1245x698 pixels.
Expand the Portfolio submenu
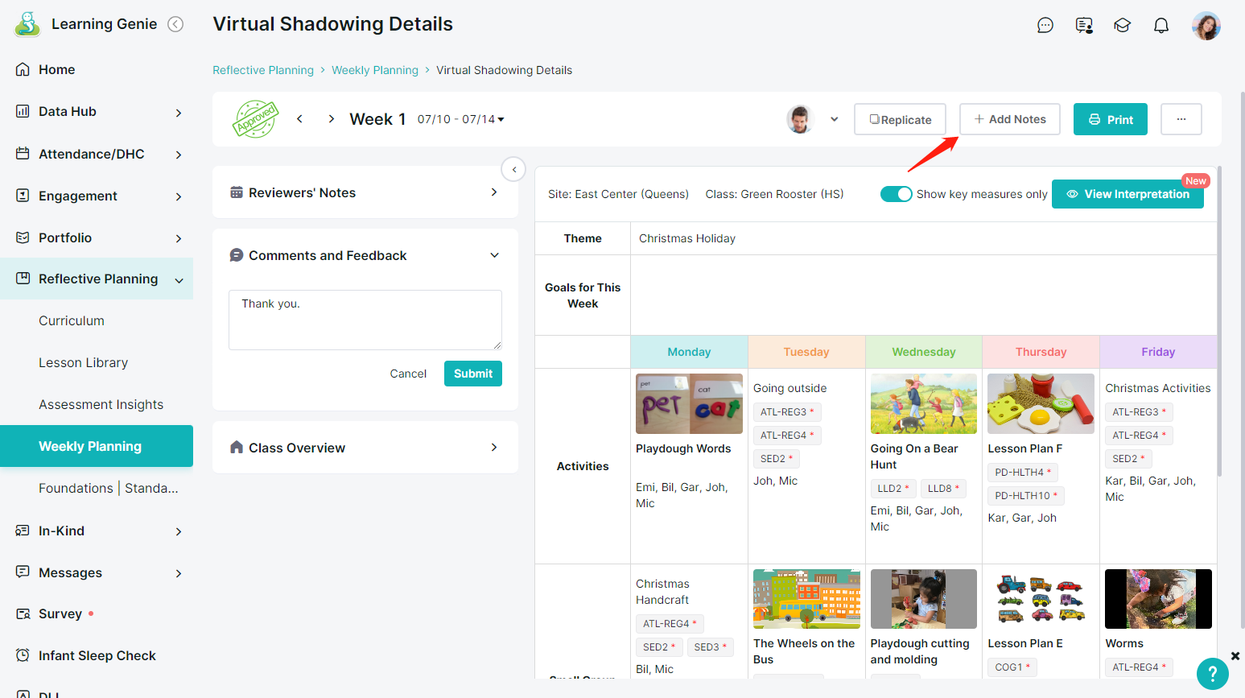coord(179,238)
